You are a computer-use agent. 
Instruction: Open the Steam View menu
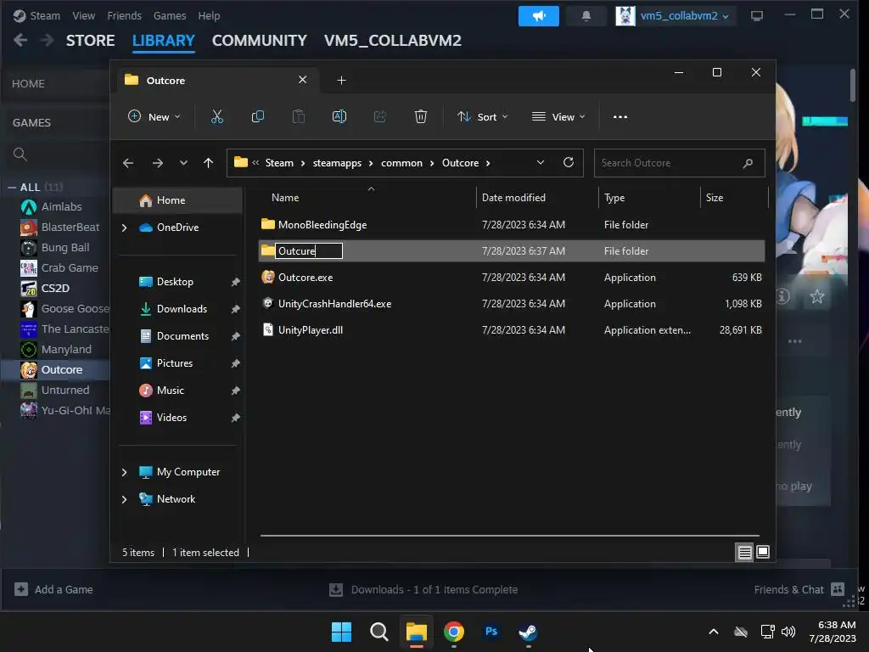coord(83,15)
